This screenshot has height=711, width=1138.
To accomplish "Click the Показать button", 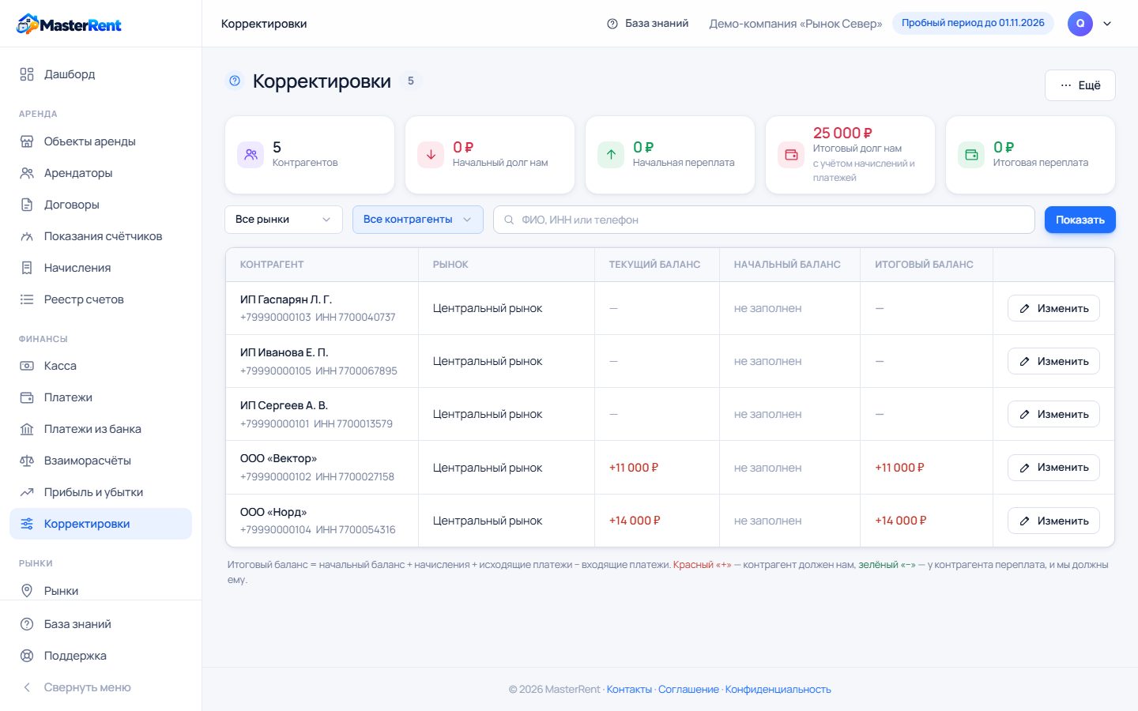I will tap(1080, 220).
